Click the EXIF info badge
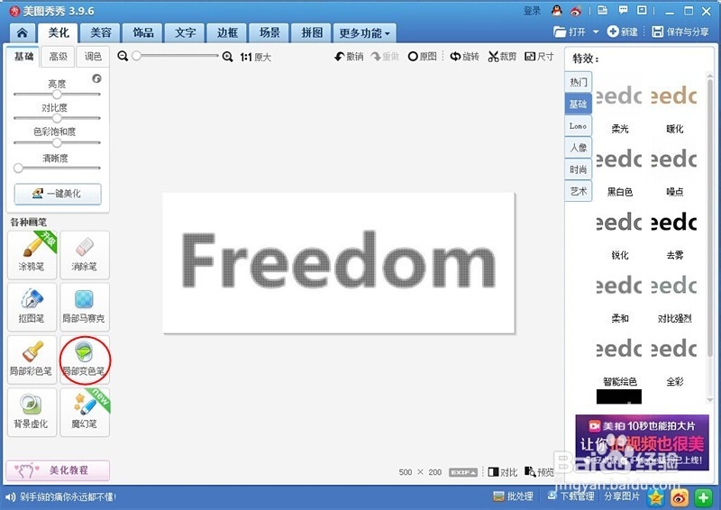 [x=463, y=472]
